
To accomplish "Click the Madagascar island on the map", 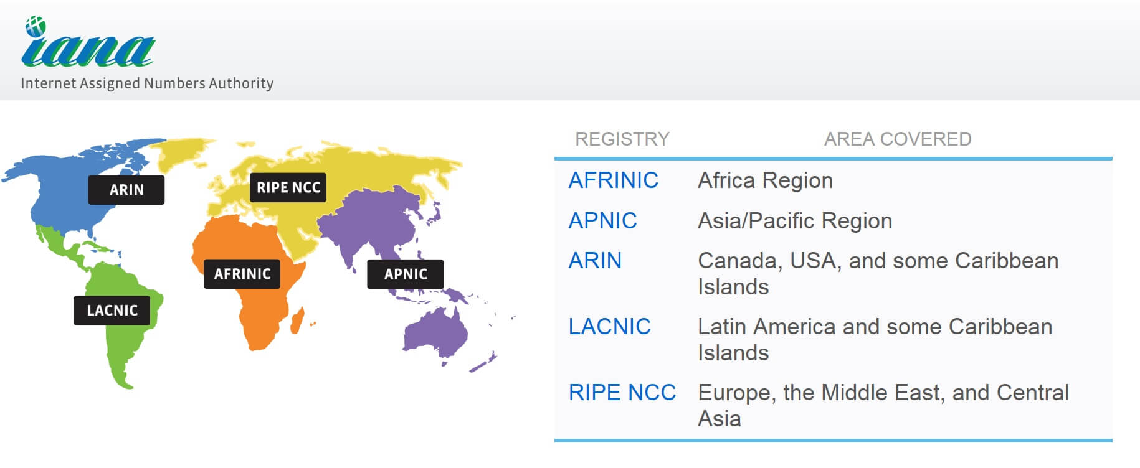I will pos(297,319).
